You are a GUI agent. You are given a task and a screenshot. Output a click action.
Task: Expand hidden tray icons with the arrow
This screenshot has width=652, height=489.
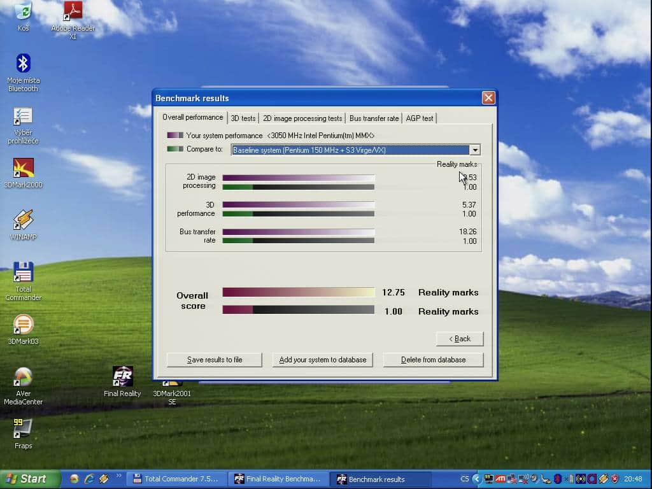[x=476, y=479]
